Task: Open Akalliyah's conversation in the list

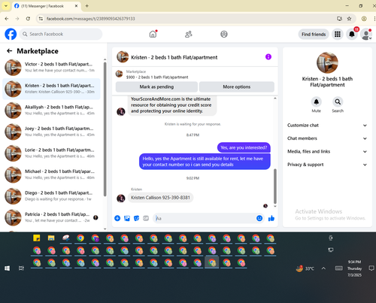Action: click(51, 111)
